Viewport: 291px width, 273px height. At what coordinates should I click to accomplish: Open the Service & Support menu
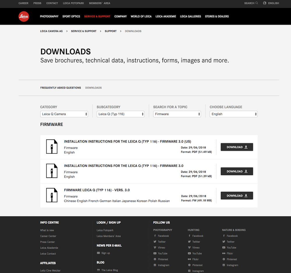(x=97, y=17)
